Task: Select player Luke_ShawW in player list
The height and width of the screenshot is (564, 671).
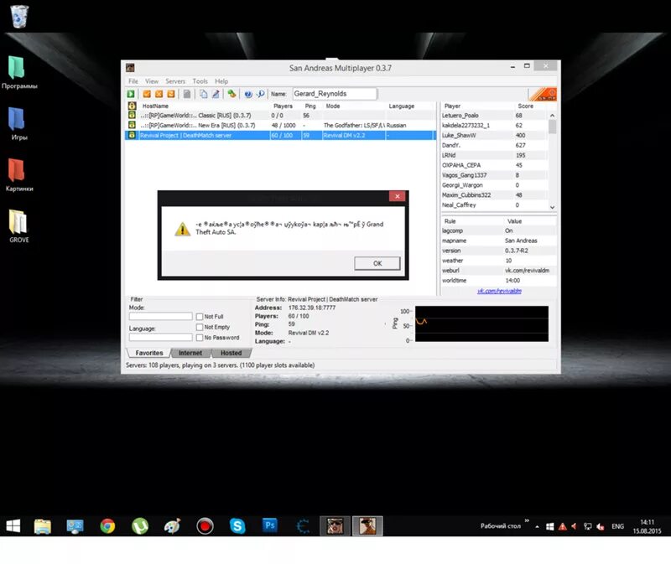Action: (x=494, y=135)
